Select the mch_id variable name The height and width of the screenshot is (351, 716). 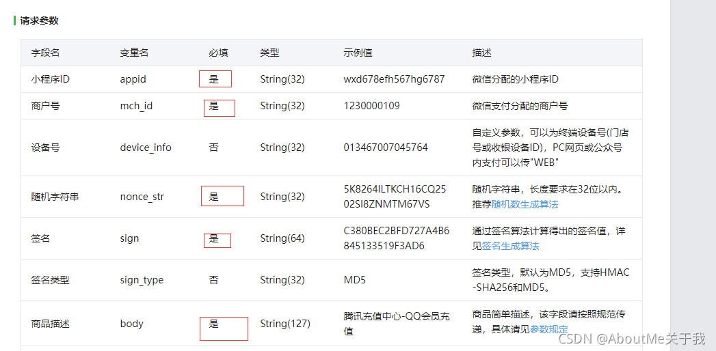pyautogui.click(x=136, y=107)
